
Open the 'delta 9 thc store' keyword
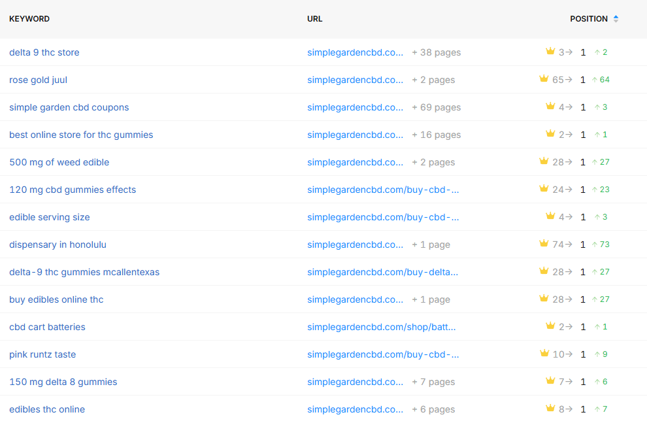coord(44,52)
